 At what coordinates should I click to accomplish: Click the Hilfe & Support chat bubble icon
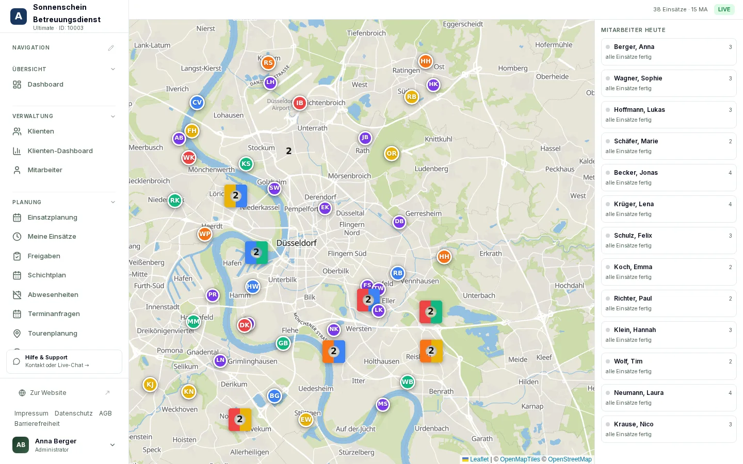17,361
